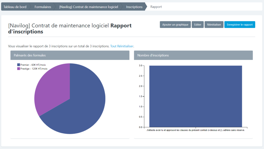Image resolution: width=264 pixels, height=149 pixels.
Task: Navigate to the Inscriptions breadcrumb
Action: 134,7
